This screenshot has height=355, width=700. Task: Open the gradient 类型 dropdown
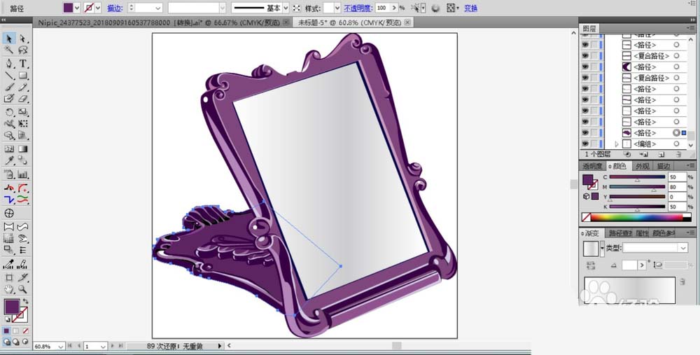[682, 248]
